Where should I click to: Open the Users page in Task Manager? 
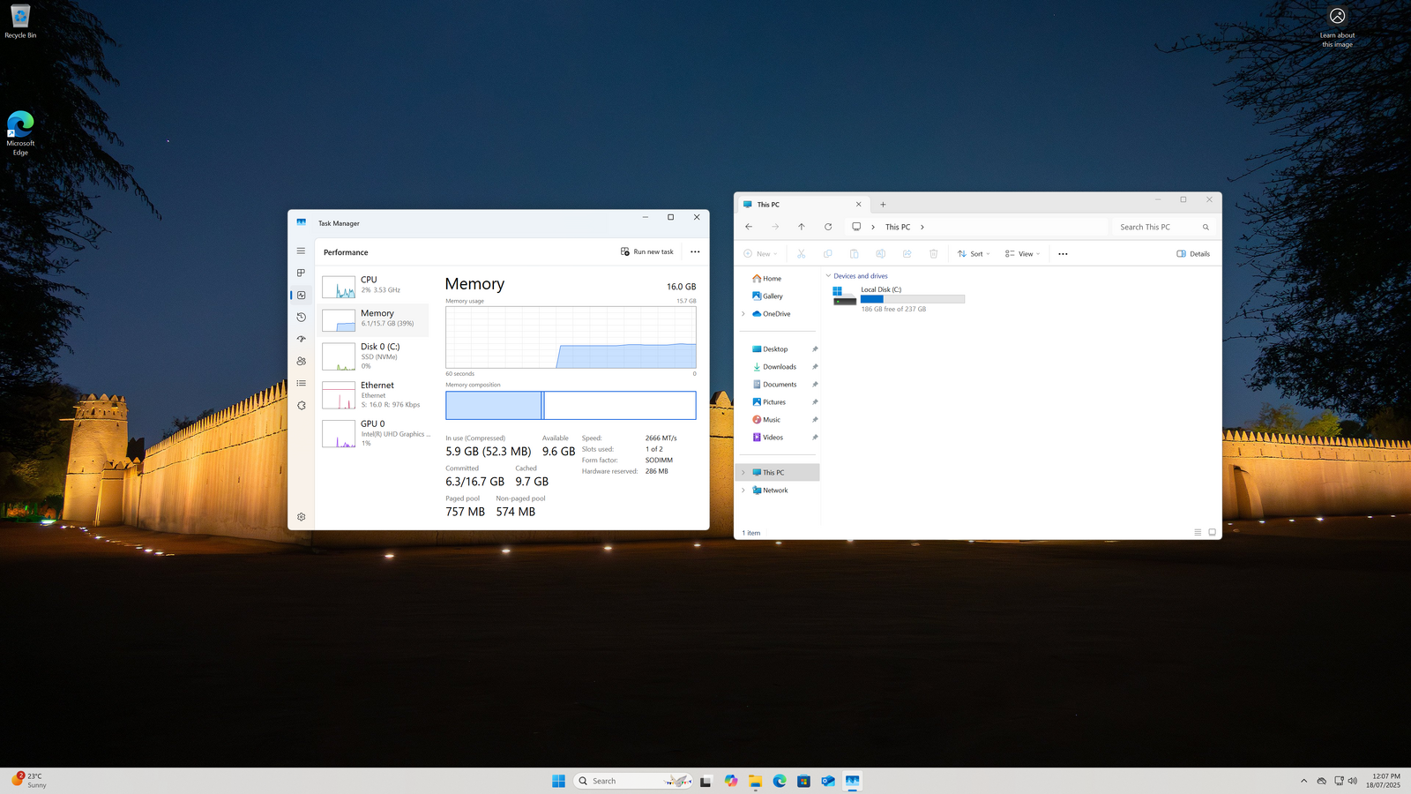point(301,361)
